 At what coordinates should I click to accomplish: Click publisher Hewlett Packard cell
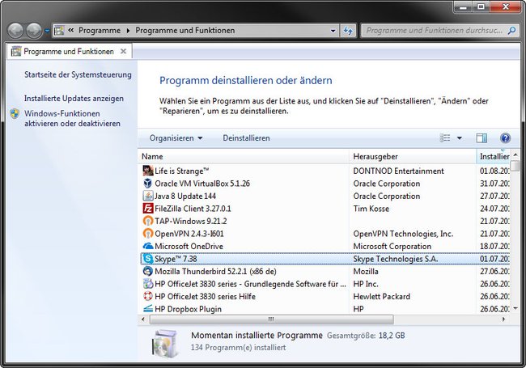click(x=381, y=297)
